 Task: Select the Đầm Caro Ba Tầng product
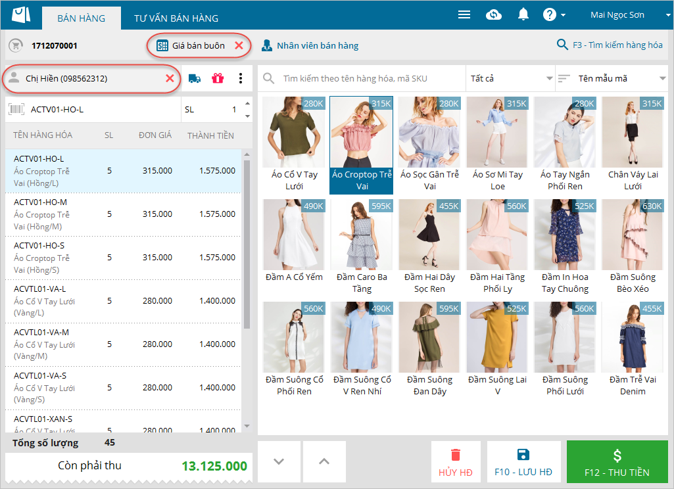362,248
